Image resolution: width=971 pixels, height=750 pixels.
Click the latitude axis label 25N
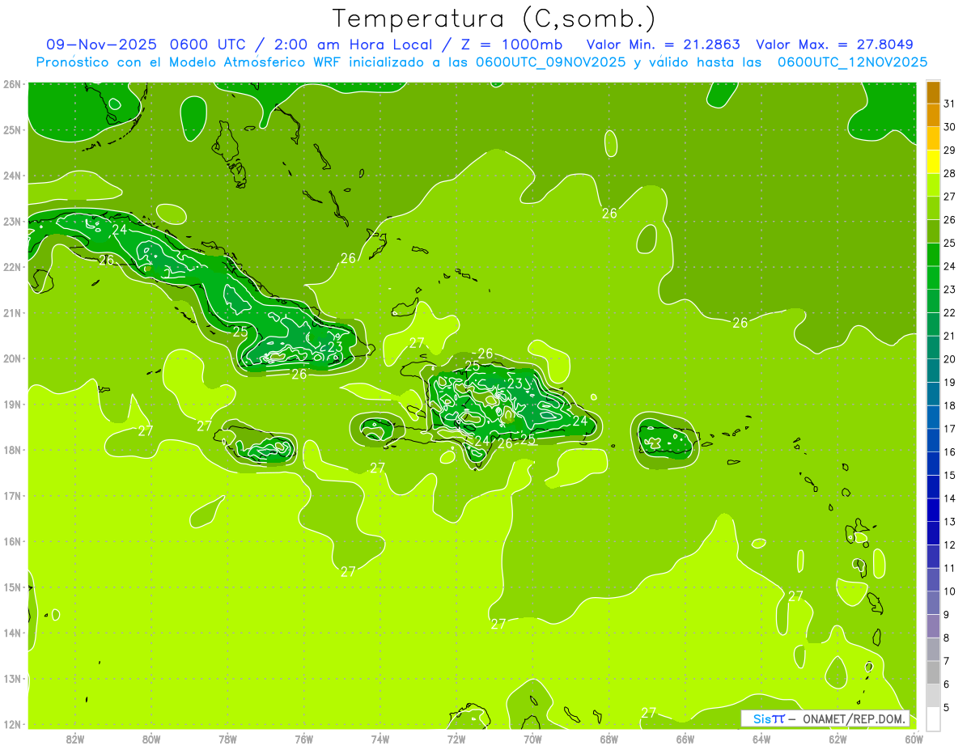click(x=12, y=130)
